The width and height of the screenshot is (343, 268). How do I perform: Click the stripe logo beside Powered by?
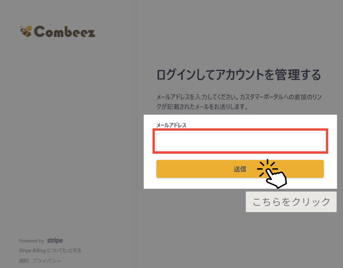[x=55, y=241]
